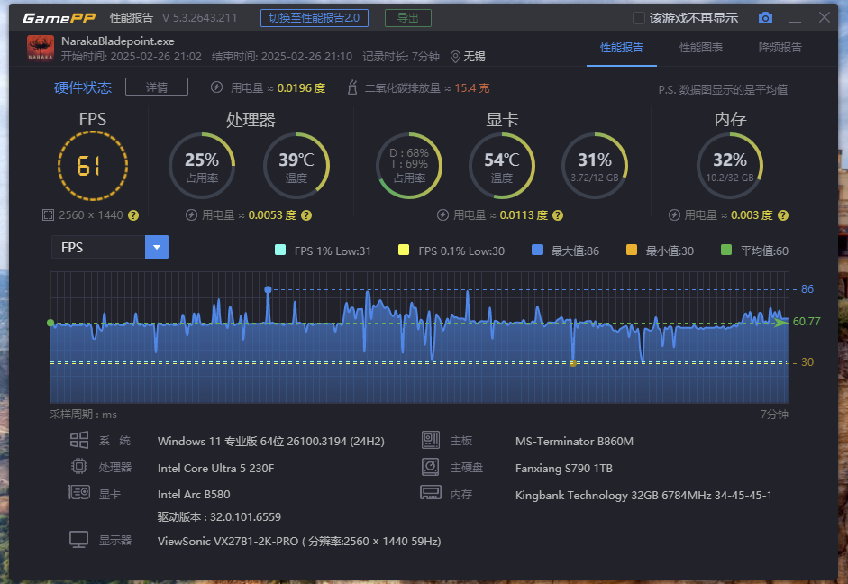Switch to the 性能图表 tab

pos(701,48)
